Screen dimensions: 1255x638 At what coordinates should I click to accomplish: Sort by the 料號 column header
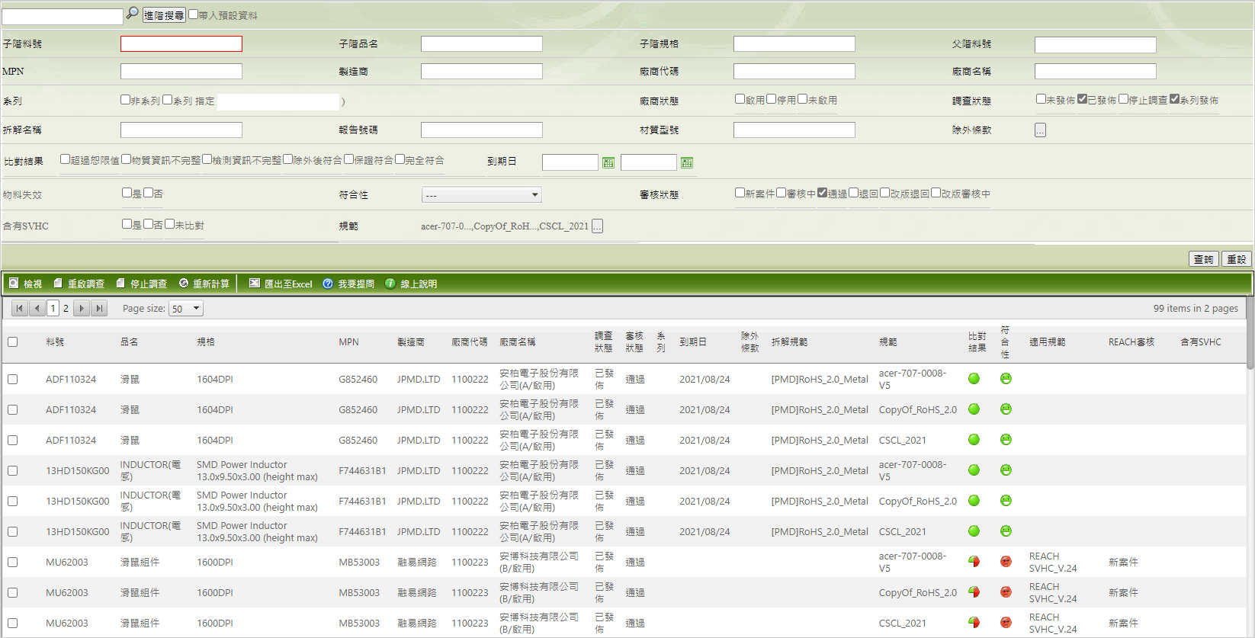[55, 342]
